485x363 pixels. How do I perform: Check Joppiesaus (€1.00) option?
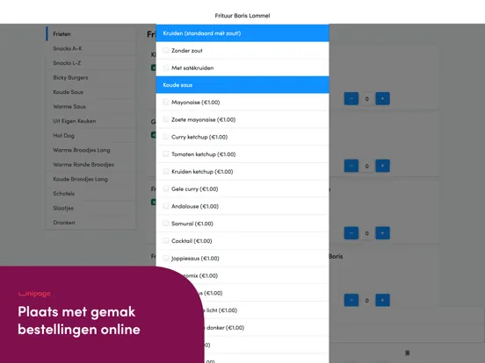click(x=166, y=258)
